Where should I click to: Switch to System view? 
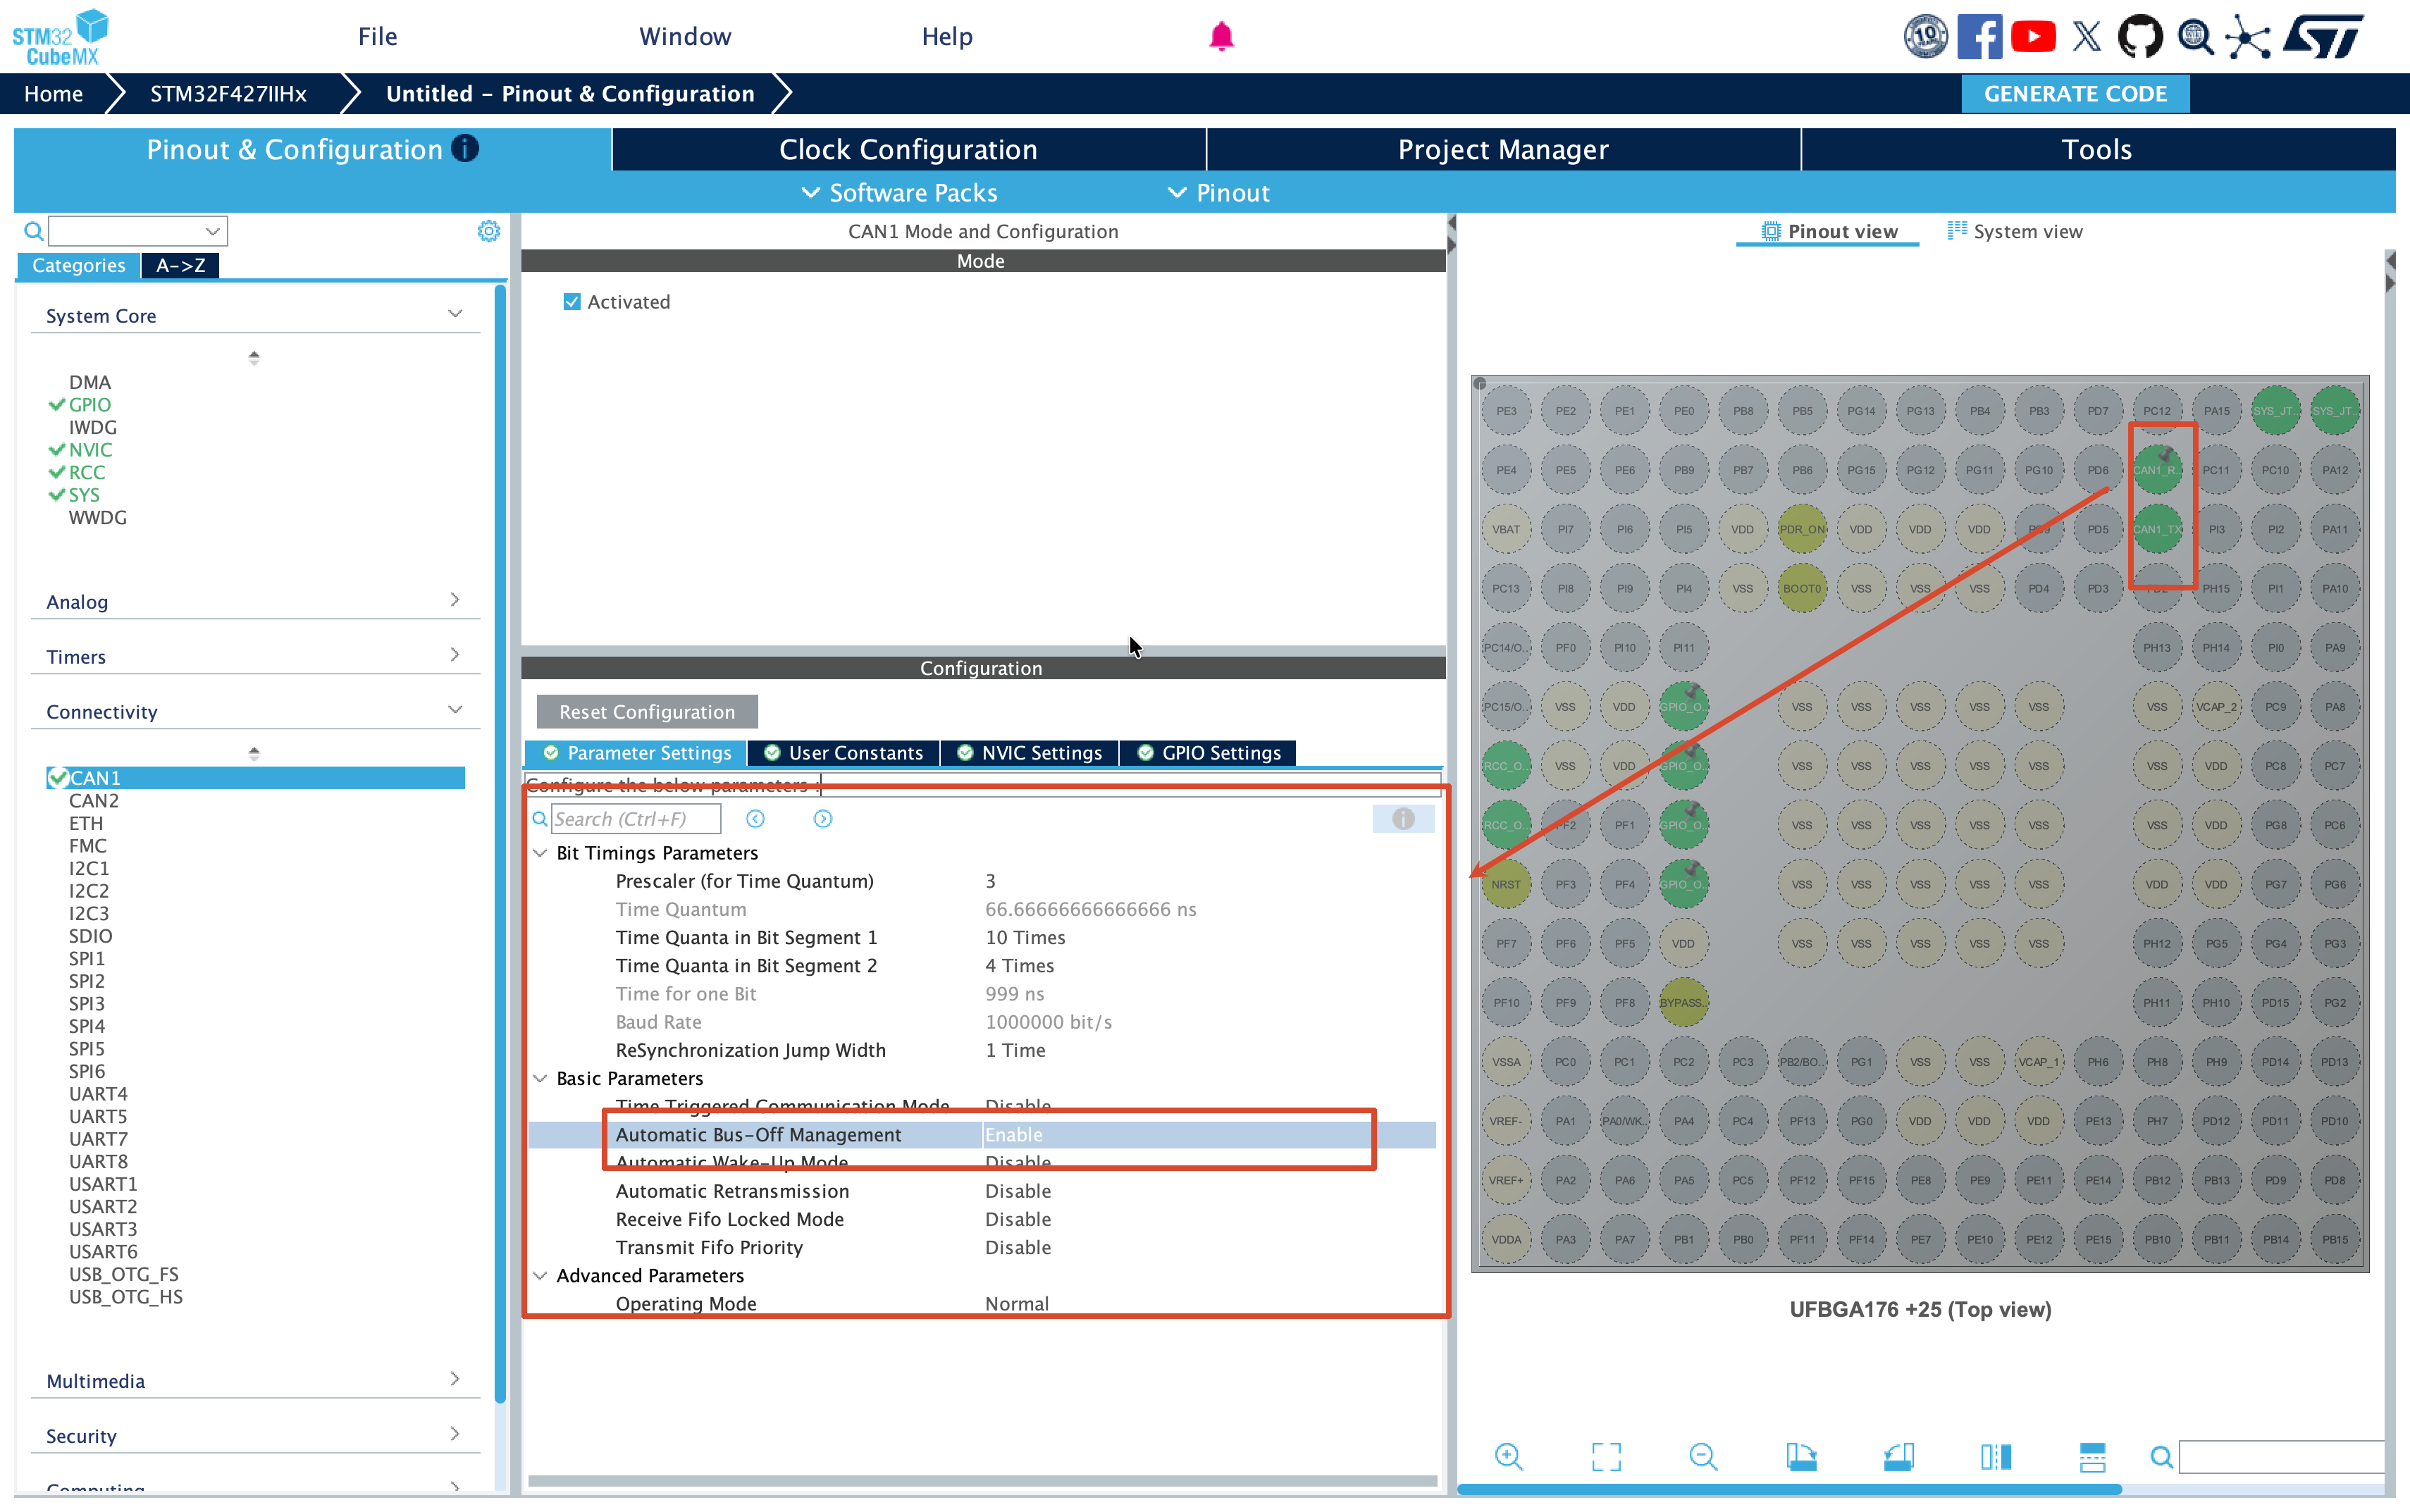(x=2014, y=231)
